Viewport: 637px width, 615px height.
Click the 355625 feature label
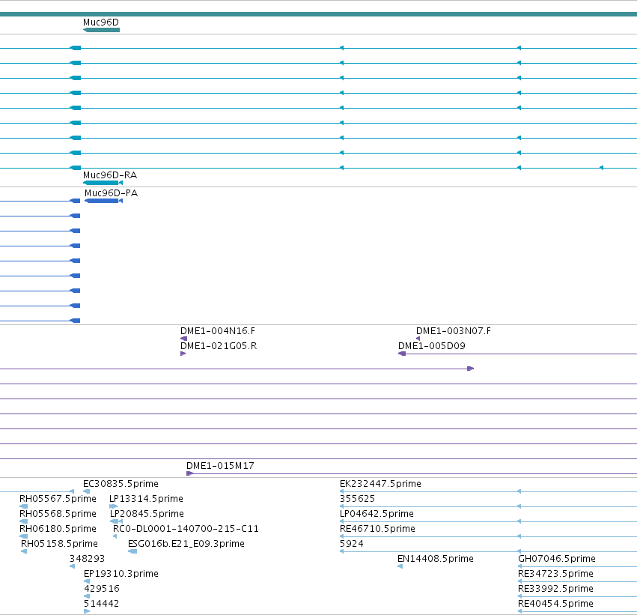pyautogui.click(x=358, y=499)
